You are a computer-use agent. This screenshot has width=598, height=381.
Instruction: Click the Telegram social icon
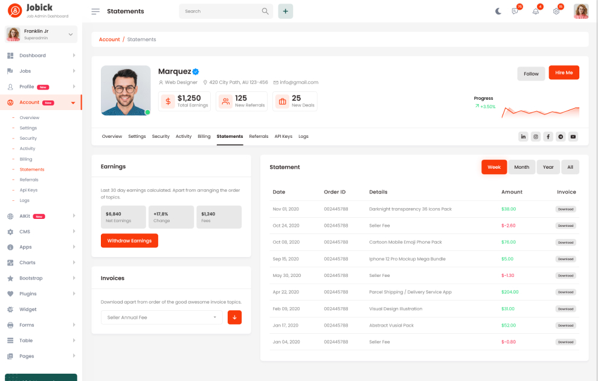pos(561,137)
